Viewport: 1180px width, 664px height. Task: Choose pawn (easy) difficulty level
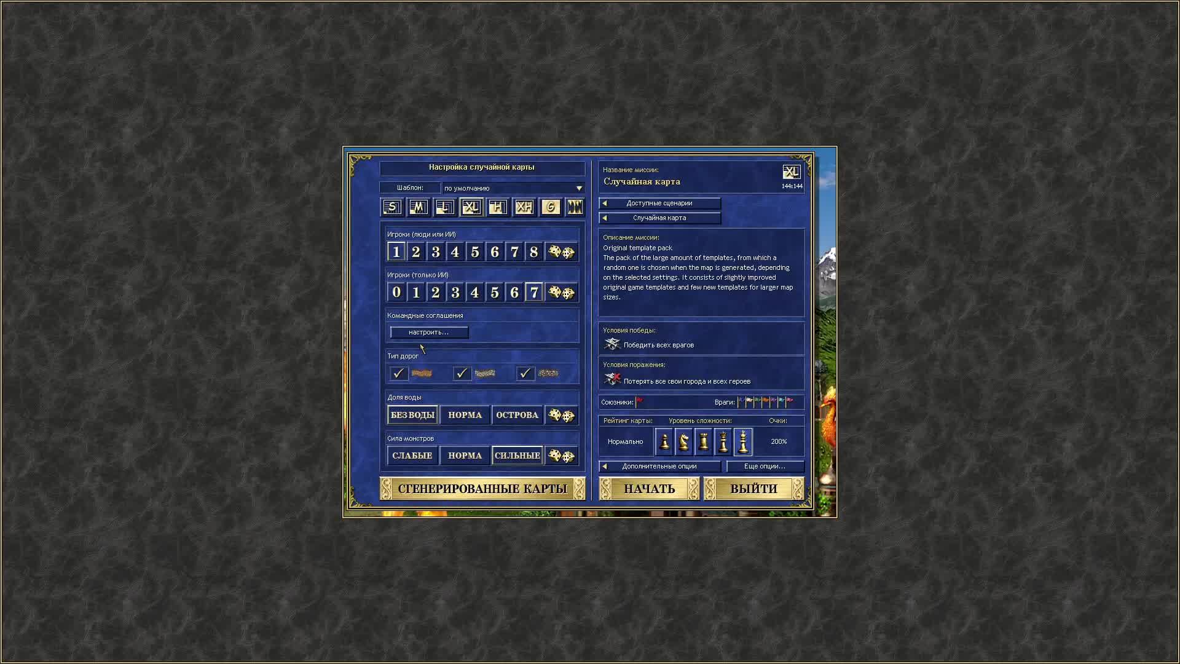(x=664, y=441)
